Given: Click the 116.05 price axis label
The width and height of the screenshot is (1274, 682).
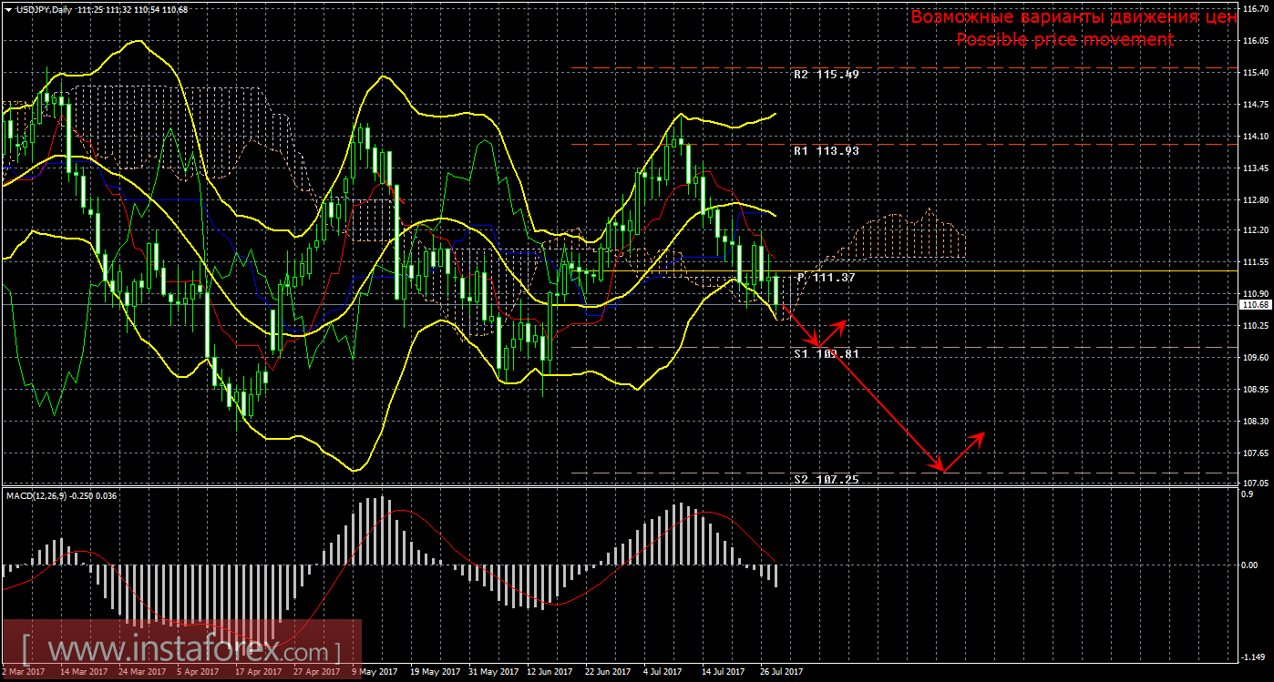Looking at the screenshot, I should 1255,41.
